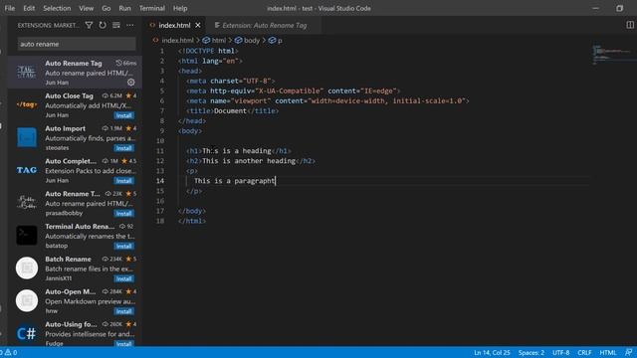Install the Auto Close Tag extension
Screen dimensions: 637x358
(x=123, y=115)
